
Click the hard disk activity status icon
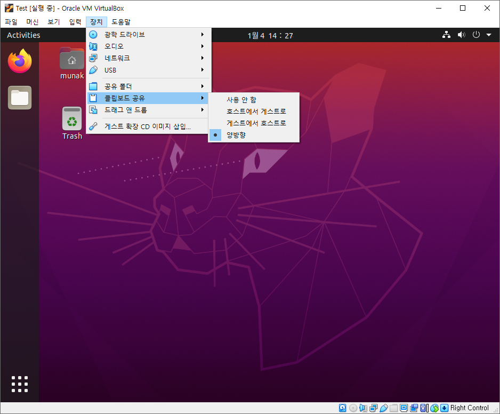point(342,408)
